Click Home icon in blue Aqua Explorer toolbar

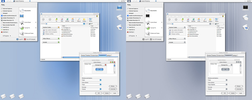click(x=73, y=19)
